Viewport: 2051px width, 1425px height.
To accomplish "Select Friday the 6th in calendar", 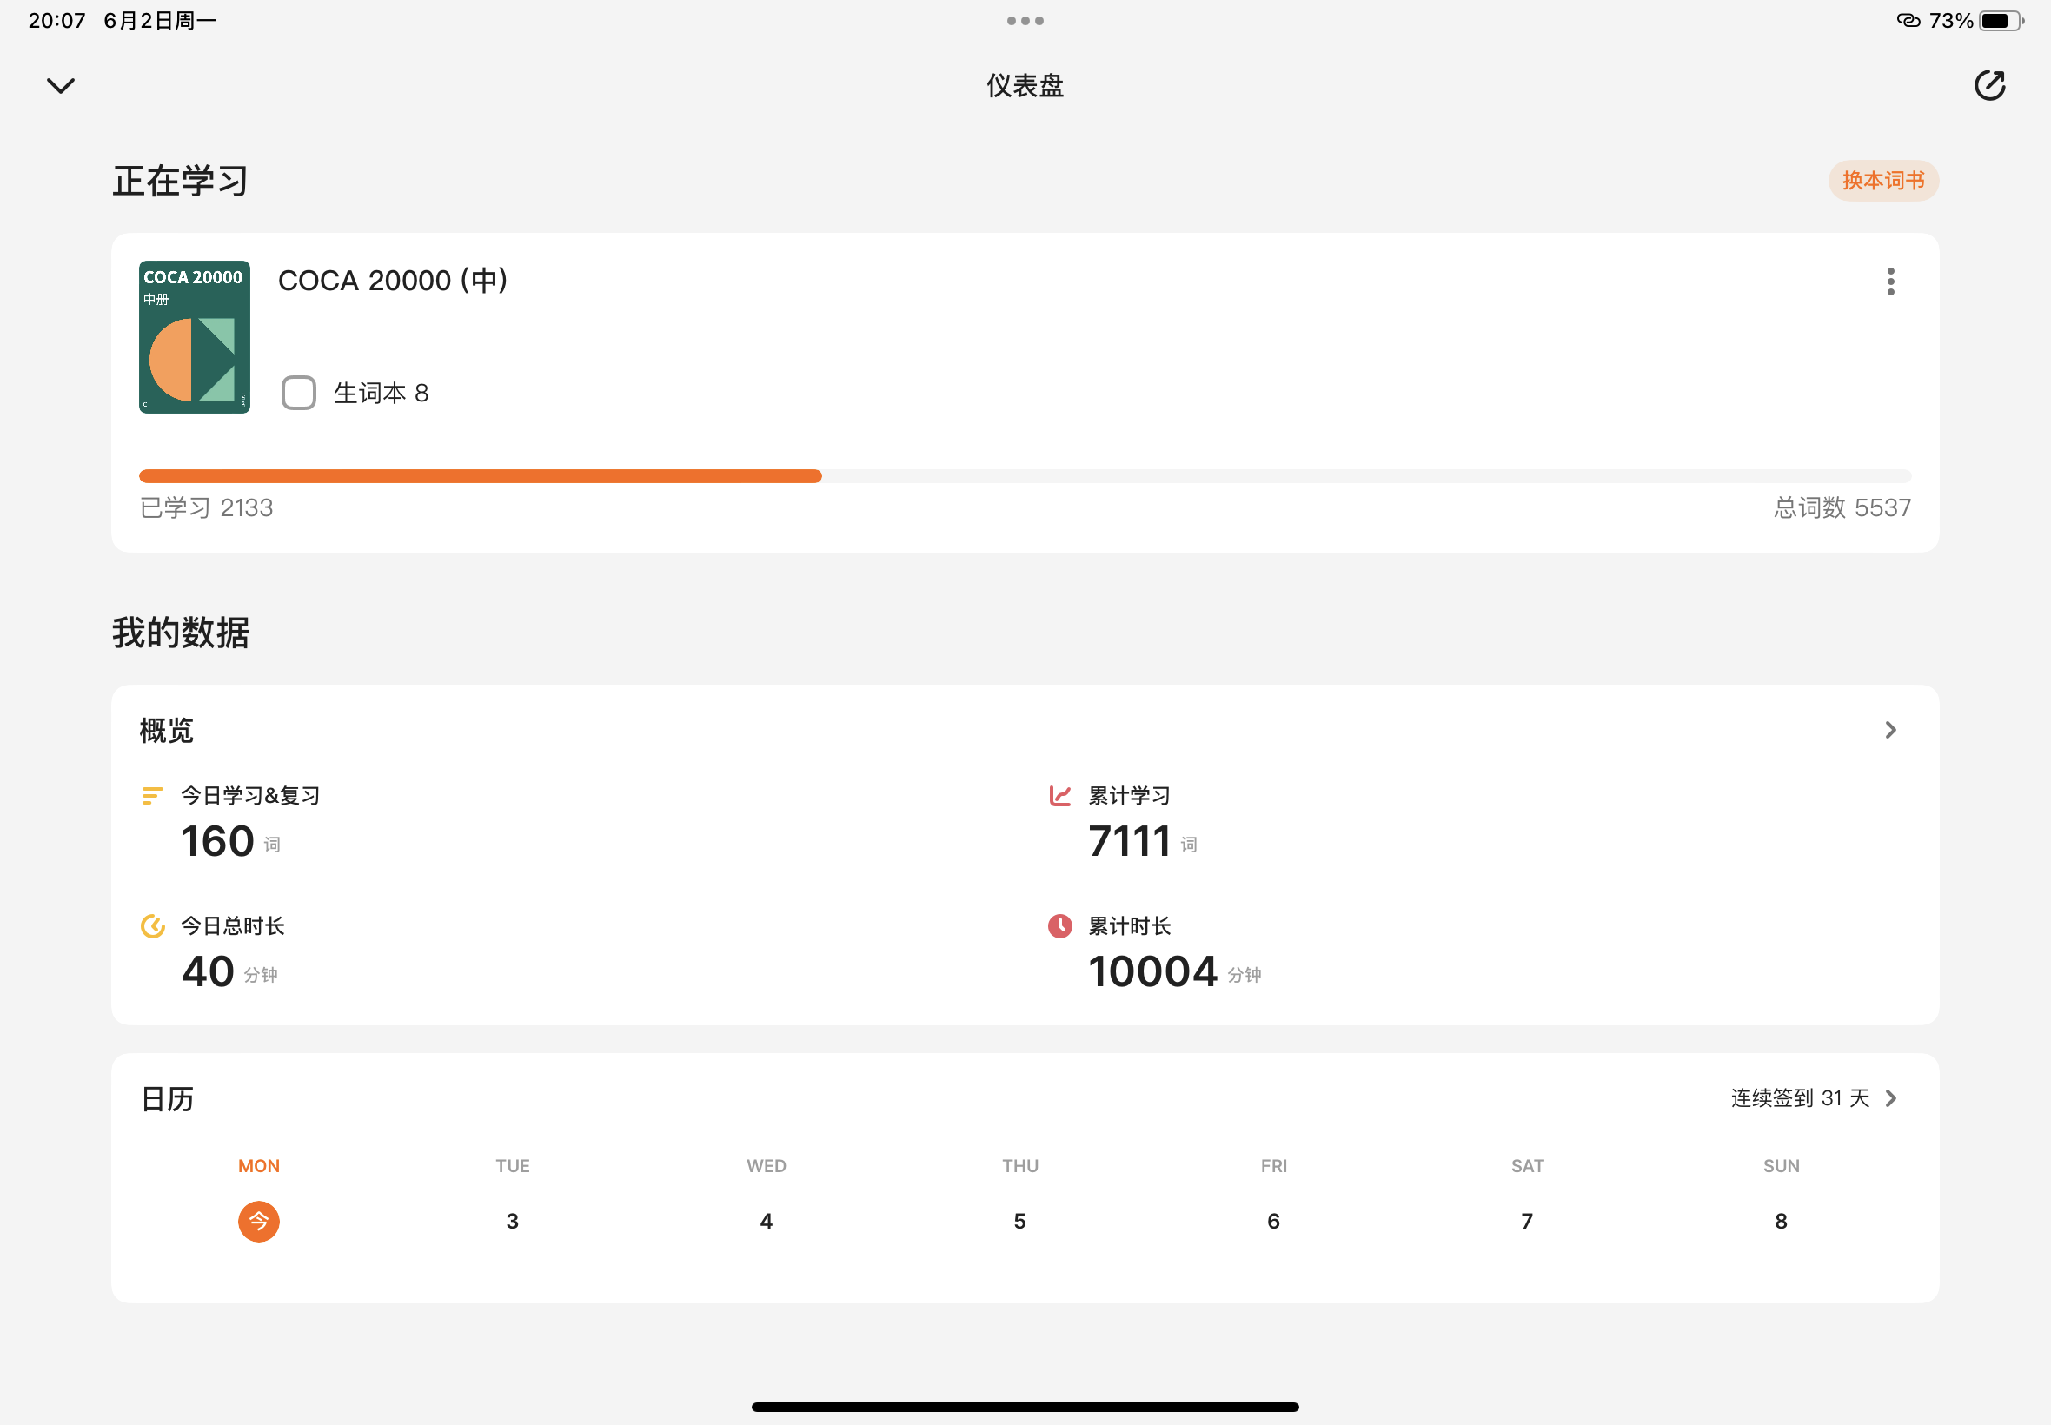I will pyautogui.click(x=1273, y=1221).
